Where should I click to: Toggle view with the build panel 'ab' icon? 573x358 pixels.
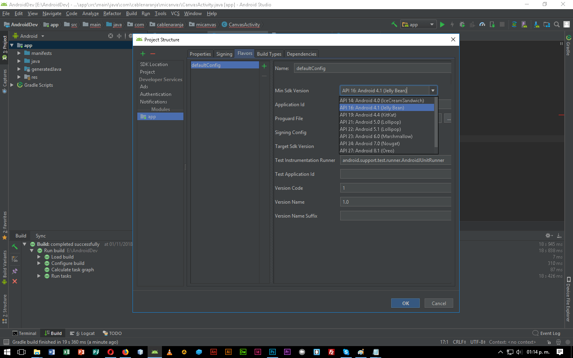15,259
